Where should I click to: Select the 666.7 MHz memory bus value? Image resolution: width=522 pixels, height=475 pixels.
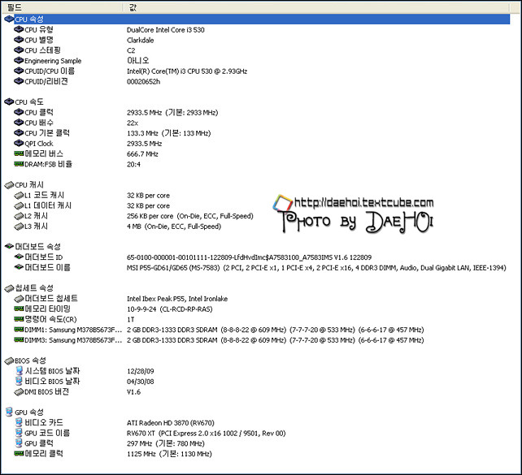[142, 154]
